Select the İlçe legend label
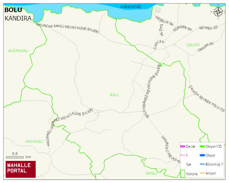The width and height of the screenshot is (229, 183). tap(188, 164)
